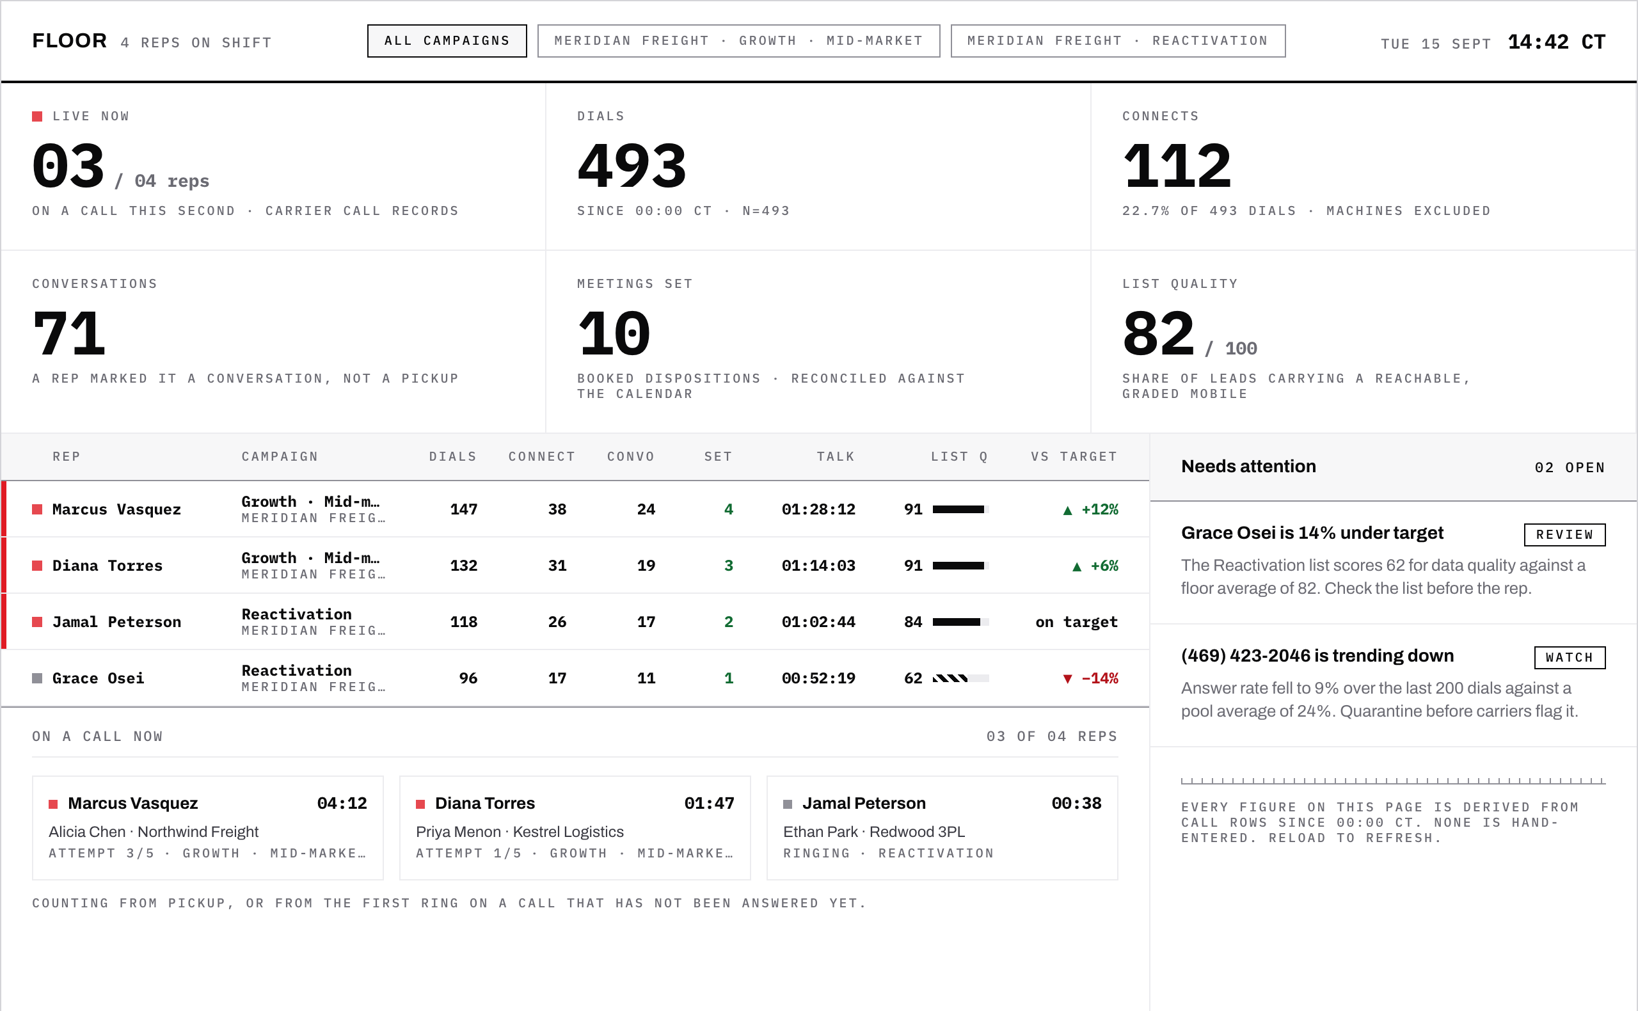Click the Meetings Set value '10'

(614, 333)
